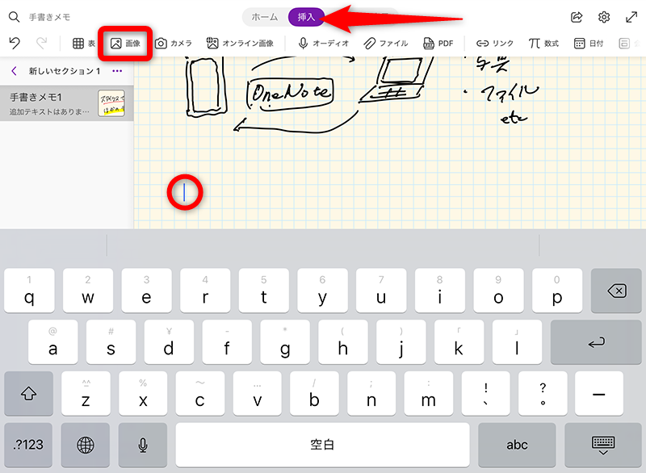Toggle the Shift key on the keyboard
646x473 pixels.
point(30,394)
